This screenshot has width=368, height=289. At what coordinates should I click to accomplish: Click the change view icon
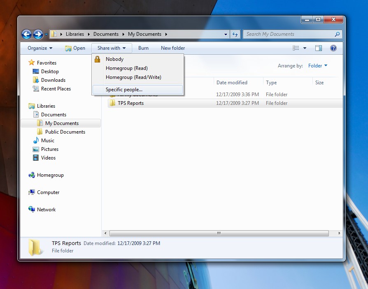[x=296, y=48]
